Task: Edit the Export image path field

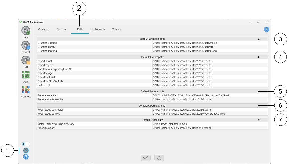Action: [x=210, y=73]
